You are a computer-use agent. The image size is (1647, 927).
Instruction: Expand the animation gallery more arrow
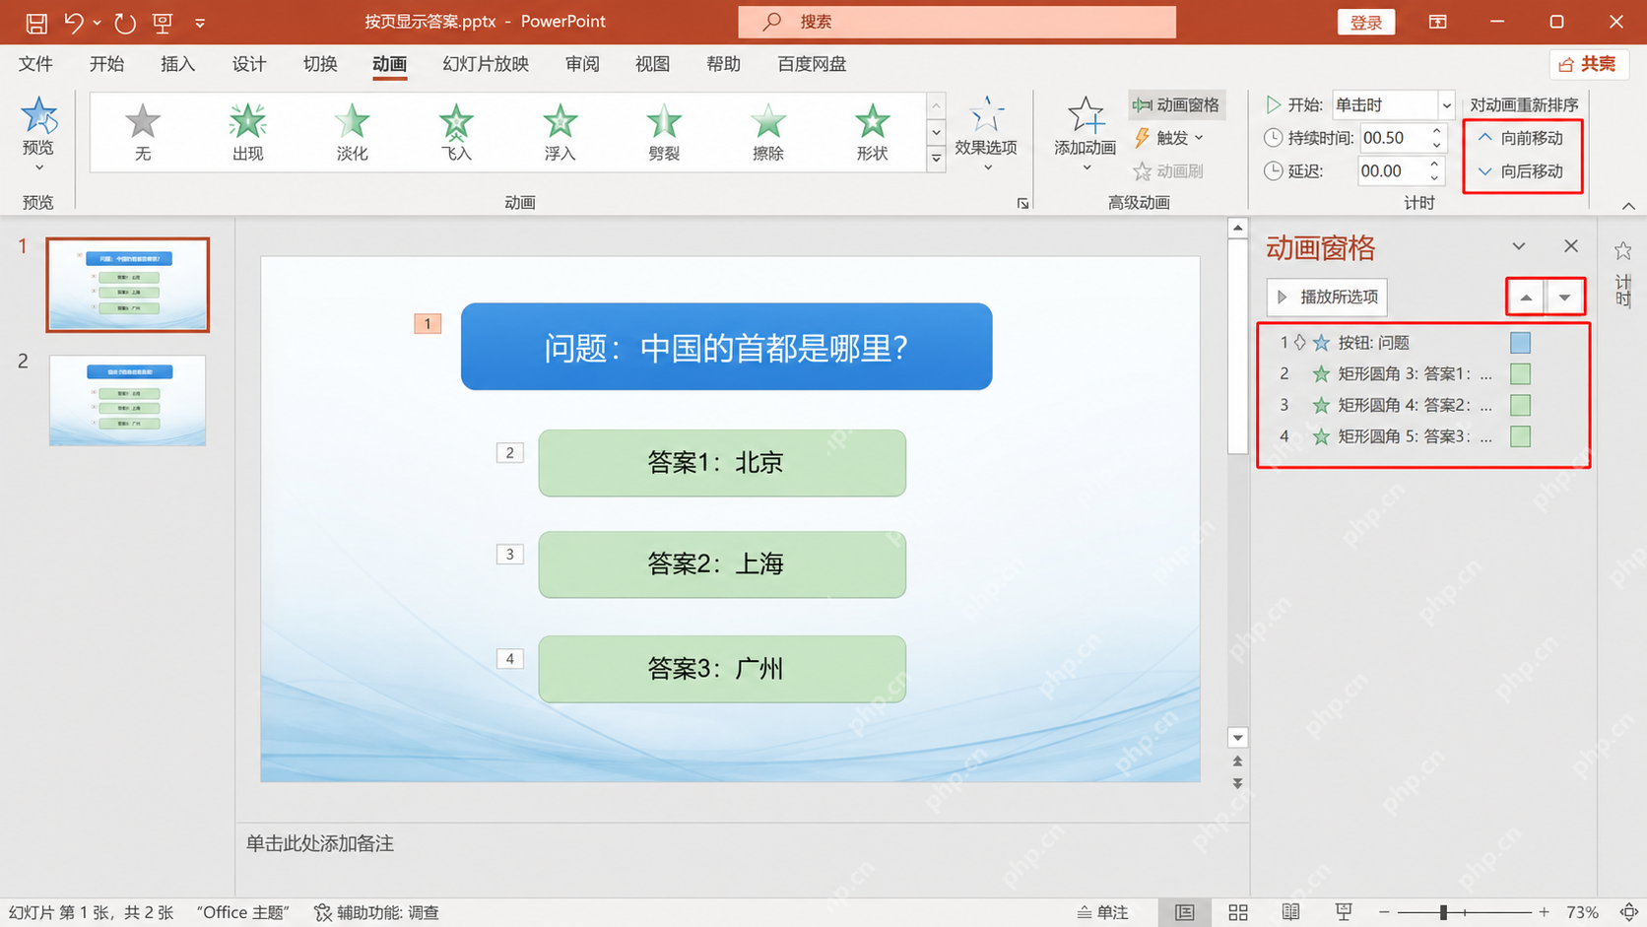pos(936,159)
